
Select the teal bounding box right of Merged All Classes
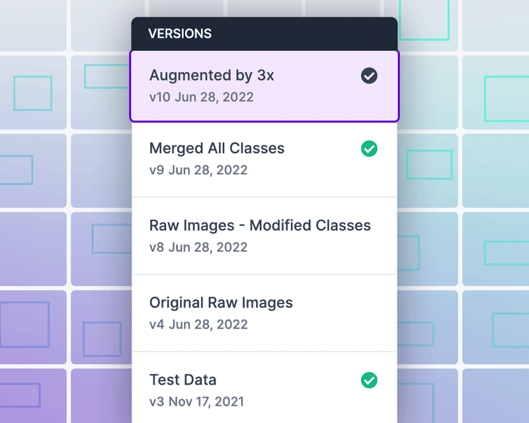[x=429, y=165]
